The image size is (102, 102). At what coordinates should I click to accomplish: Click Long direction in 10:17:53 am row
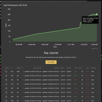[92, 97]
